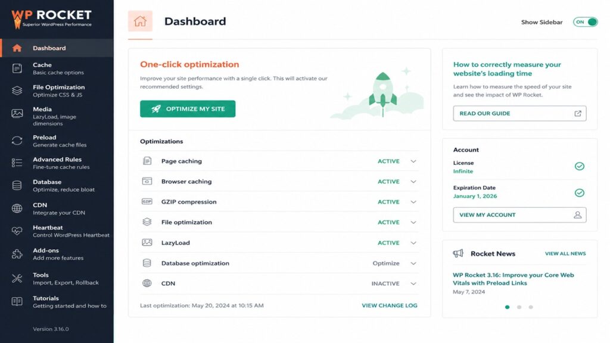Click the rocket illustration graphic
The width and height of the screenshot is (610, 343).
tap(376, 93)
